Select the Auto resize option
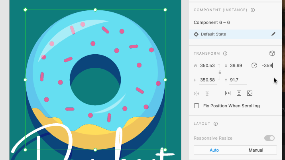This screenshot has height=160, width=285. [214, 150]
